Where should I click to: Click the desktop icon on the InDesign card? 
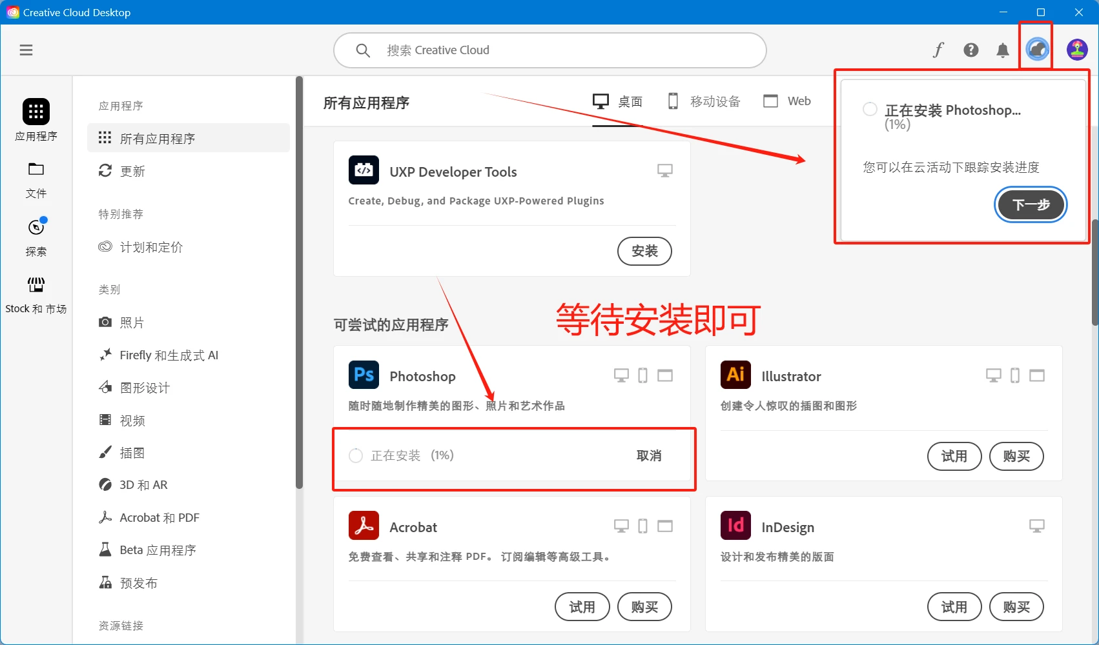1037,526
